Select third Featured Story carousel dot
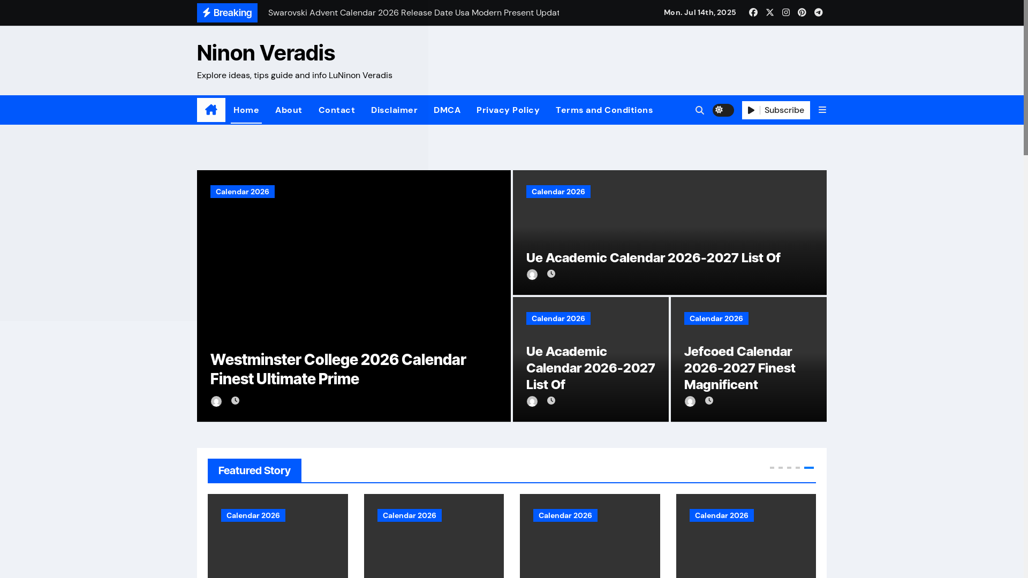This screenshot has height=578, width=1028. (789, 468)
